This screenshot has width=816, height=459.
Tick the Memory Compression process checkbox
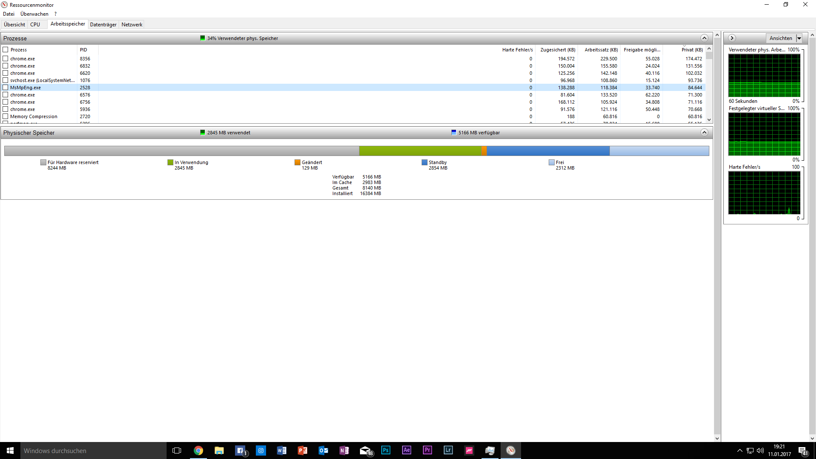[6, 116]
